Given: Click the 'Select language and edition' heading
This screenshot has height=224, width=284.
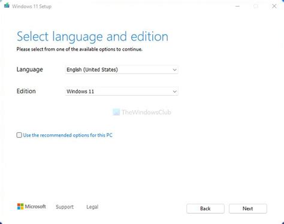Looking at the screenshot, I should click(x=92, y=37).
